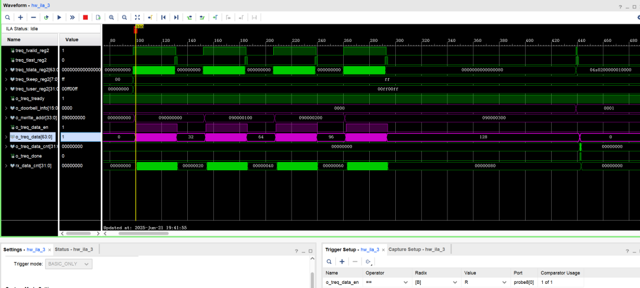
Task: Zoom in on the waveform
Action: tap(111, 18)
